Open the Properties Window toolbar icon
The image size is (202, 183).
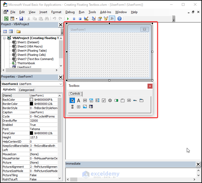coord(100,19)
